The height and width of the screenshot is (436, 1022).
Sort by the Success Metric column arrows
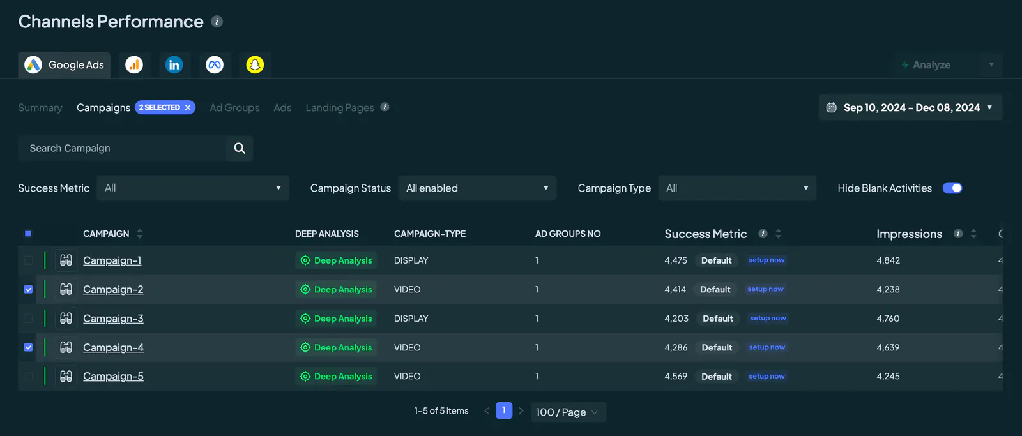pyautogui.click(x=778, y=234)
